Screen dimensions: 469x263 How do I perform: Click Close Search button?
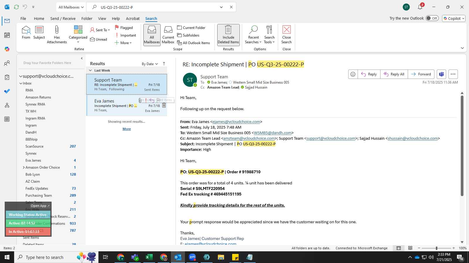(x=286, y=34)
